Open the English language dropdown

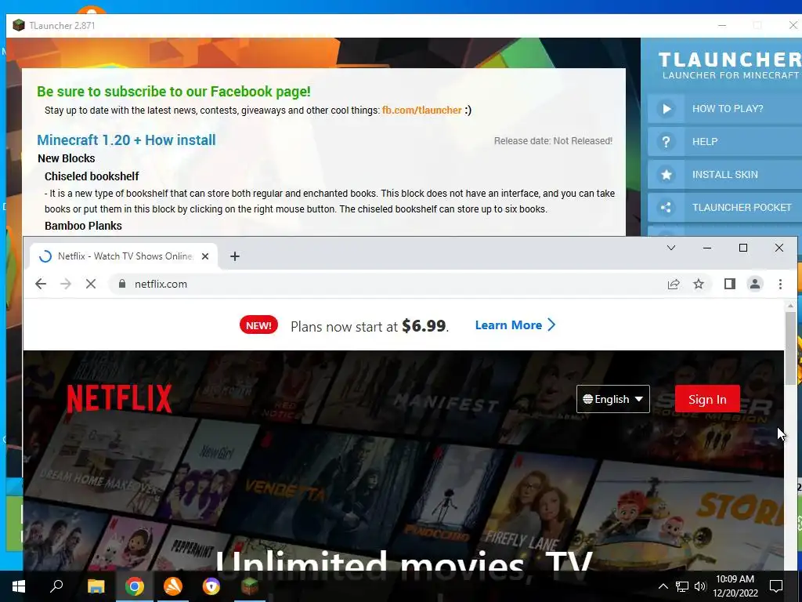612,399
